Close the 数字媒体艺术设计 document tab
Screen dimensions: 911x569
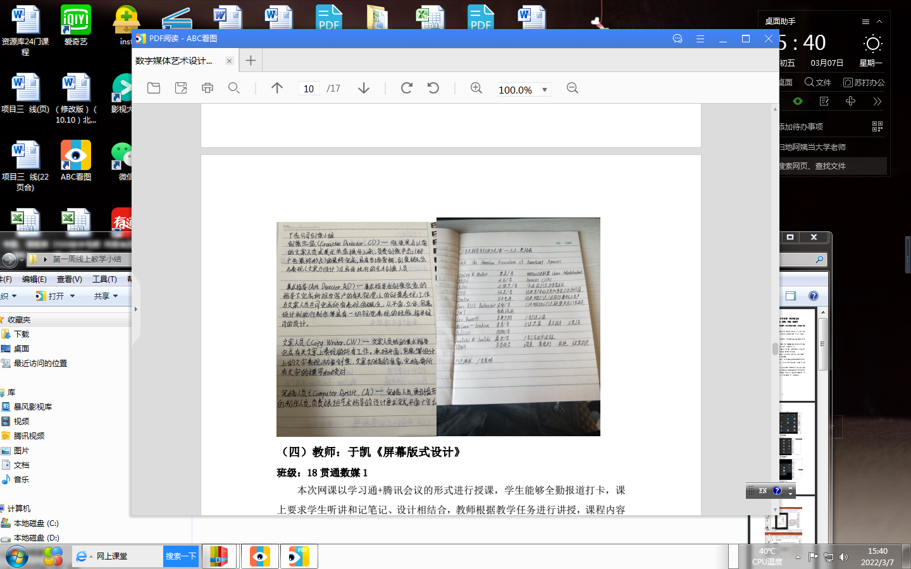pyautogui.click(x=229, y=61)
